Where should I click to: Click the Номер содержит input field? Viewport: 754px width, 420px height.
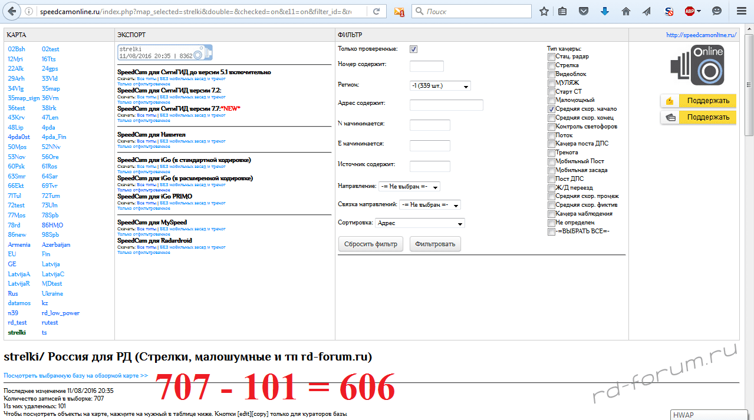427,67
